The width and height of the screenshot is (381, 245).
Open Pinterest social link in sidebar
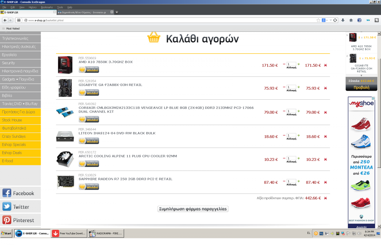pyautogui.click(x=20, y=220)
